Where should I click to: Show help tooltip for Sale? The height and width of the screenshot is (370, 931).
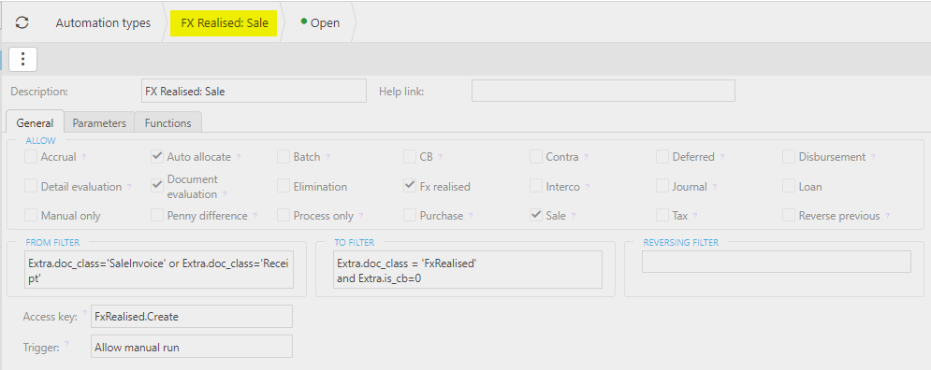[574, 216]
